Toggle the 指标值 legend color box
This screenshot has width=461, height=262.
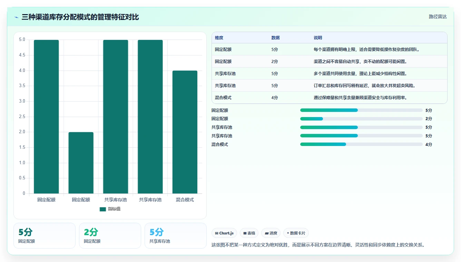103,209
